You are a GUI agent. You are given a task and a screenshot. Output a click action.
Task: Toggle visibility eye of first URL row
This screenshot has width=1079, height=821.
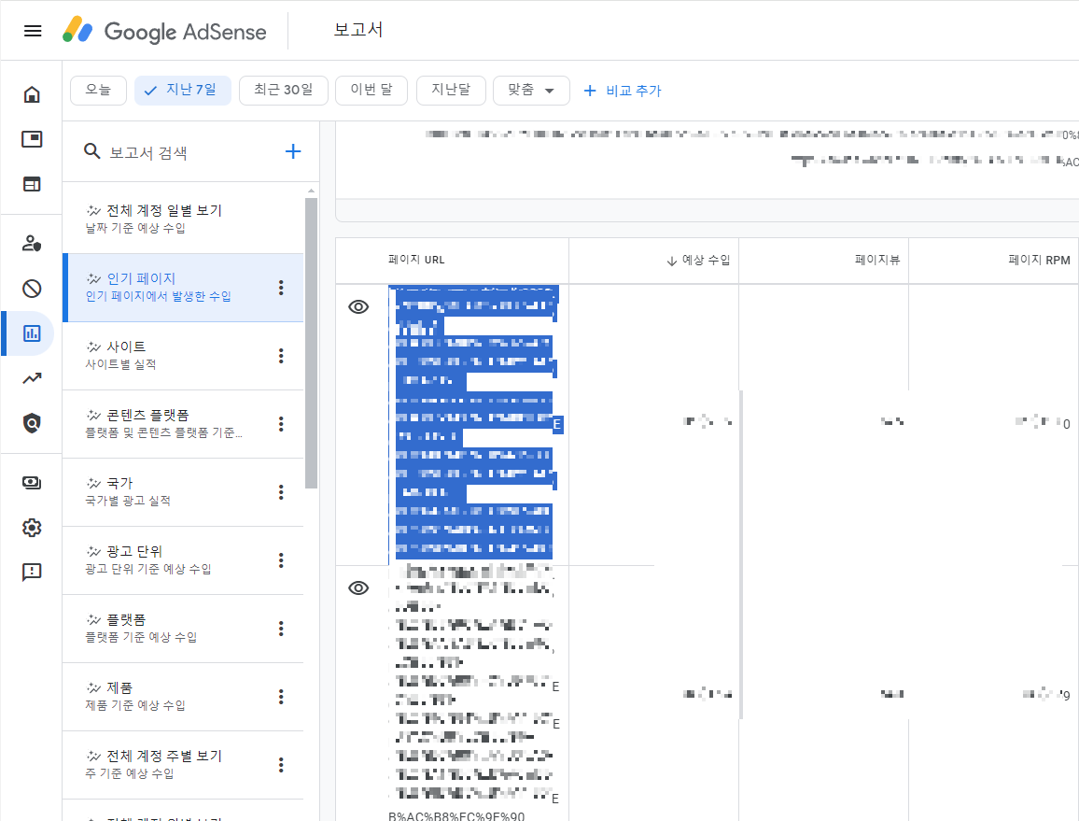click(x=358, y=306)
